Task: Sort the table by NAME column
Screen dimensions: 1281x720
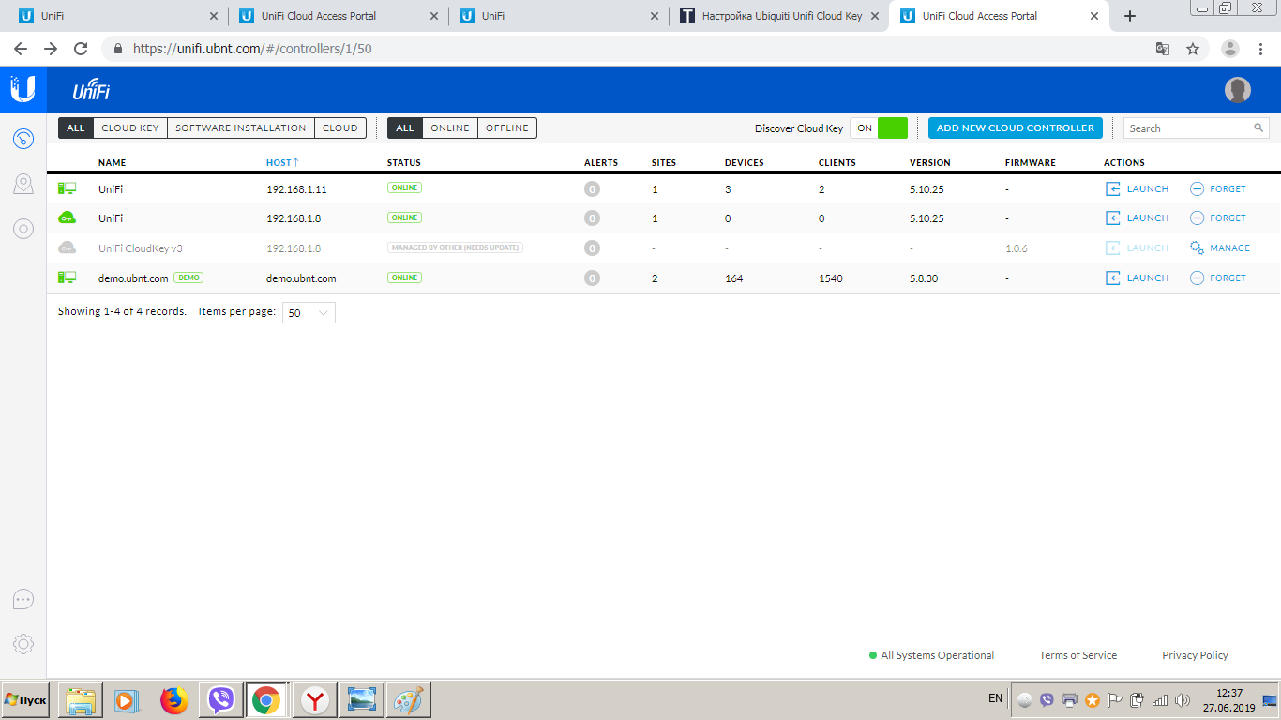Action: click(x=112, y=162)
